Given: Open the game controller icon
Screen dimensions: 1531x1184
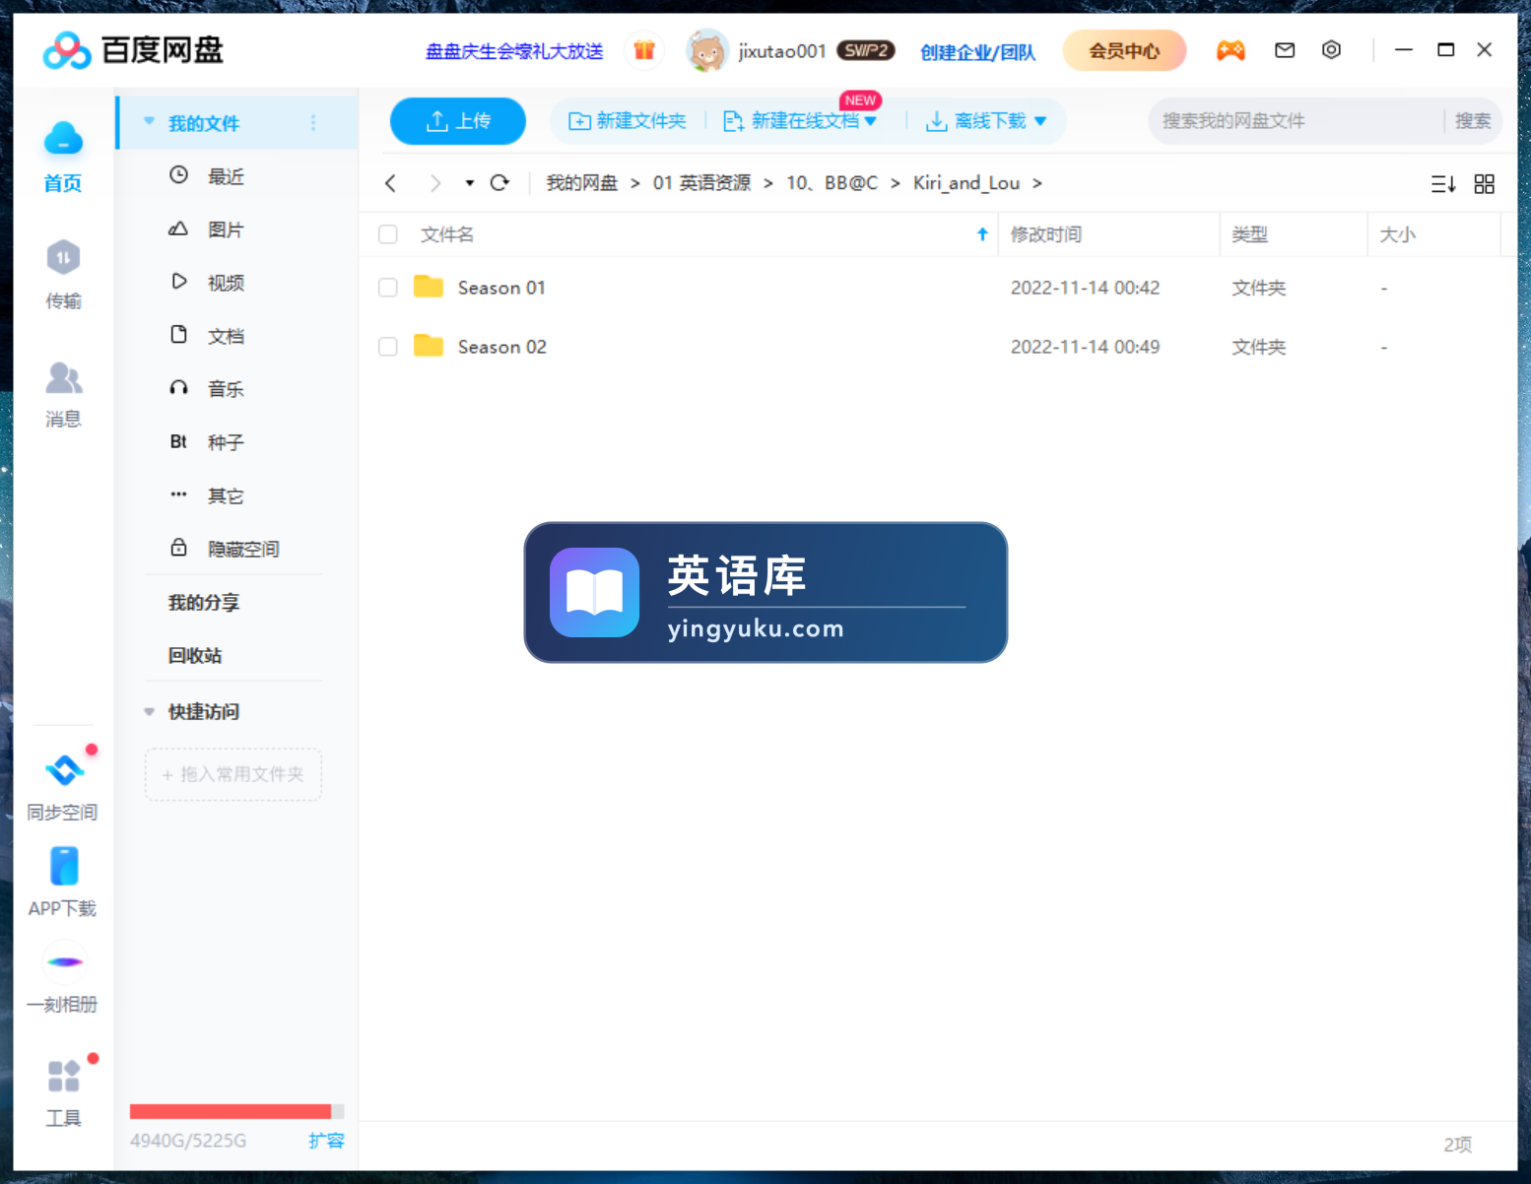Looking at the screenshot, I should (x=1231, y=49).
